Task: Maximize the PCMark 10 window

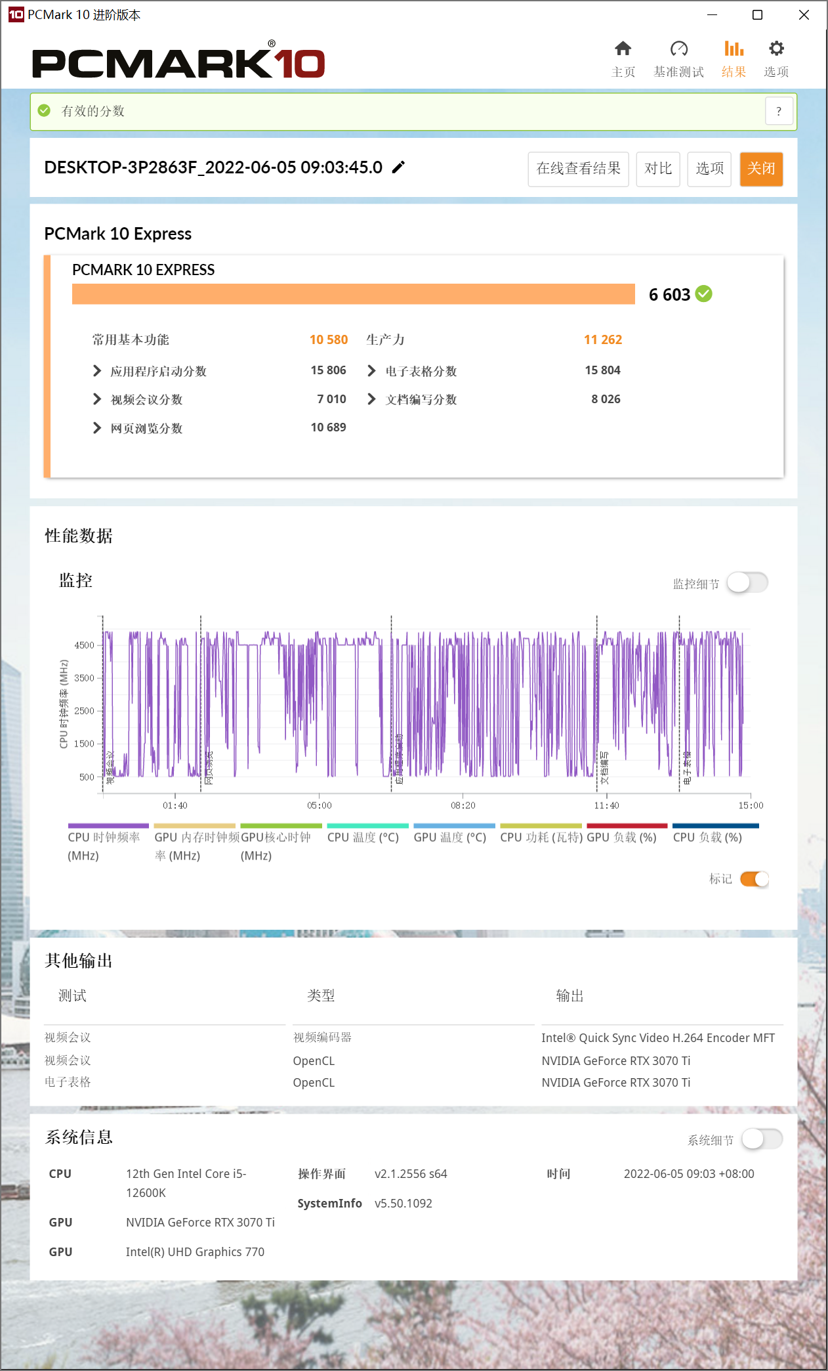Action: 757,14
